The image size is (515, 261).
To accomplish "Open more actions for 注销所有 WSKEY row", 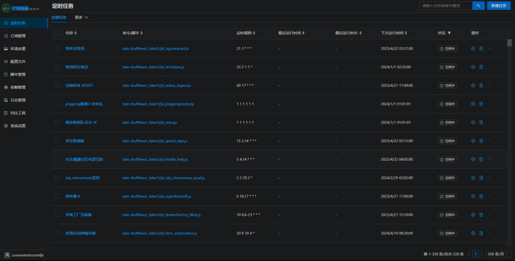I will click(x=489, y=86).
